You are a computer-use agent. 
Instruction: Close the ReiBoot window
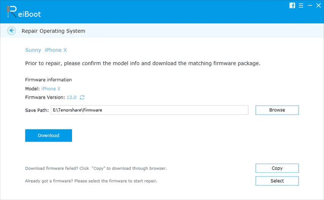coord(318,5)
